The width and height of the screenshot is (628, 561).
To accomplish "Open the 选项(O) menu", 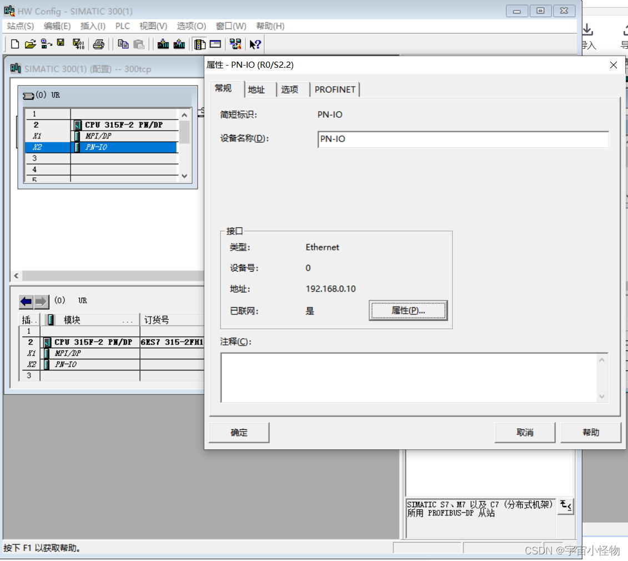I will point(192,26).
